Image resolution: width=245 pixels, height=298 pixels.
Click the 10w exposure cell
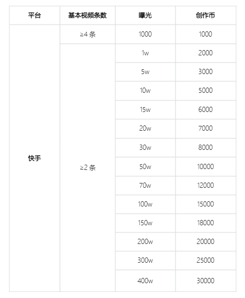tap(145, 91)
